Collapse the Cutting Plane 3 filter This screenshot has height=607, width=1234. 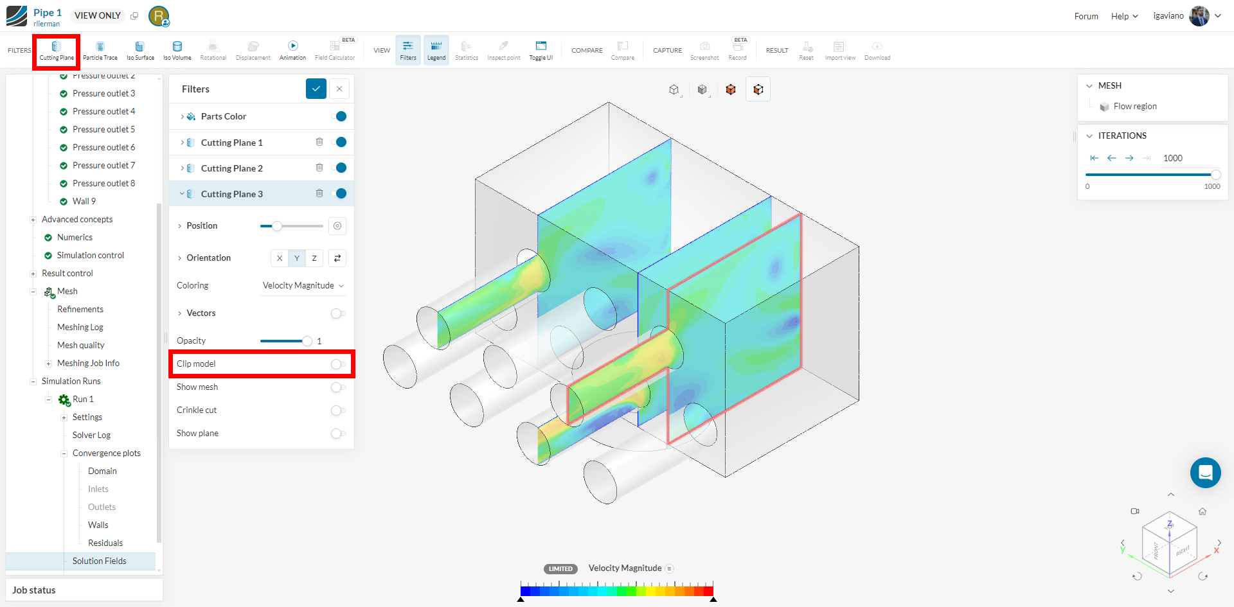183,193
